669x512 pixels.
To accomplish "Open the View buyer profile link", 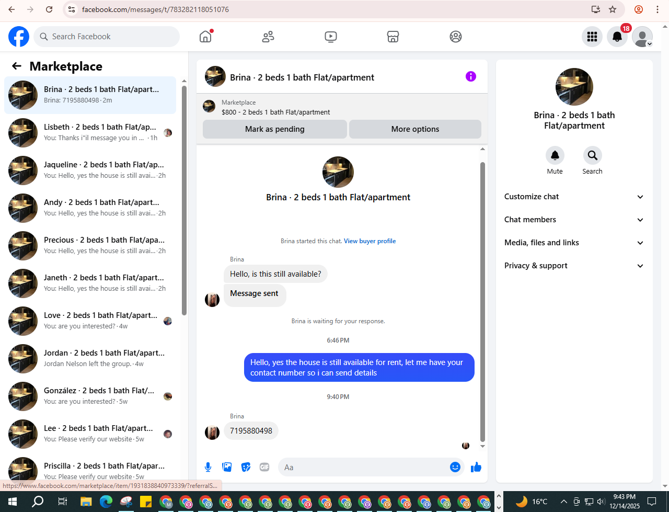I will 370,241.
